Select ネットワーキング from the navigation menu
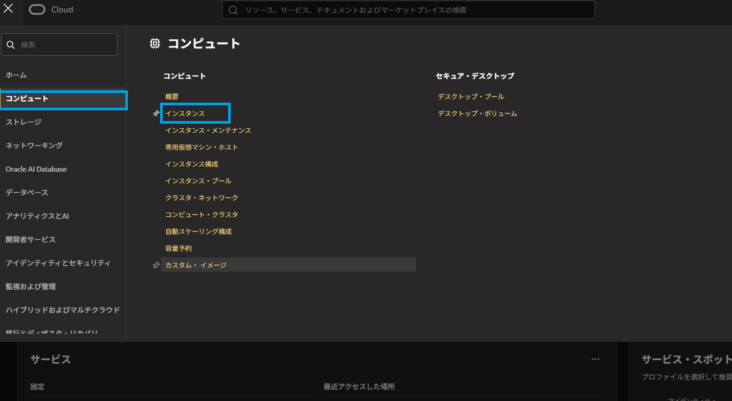Image resolution: width=732 pixels, height=401 pixels. point(34,145)
